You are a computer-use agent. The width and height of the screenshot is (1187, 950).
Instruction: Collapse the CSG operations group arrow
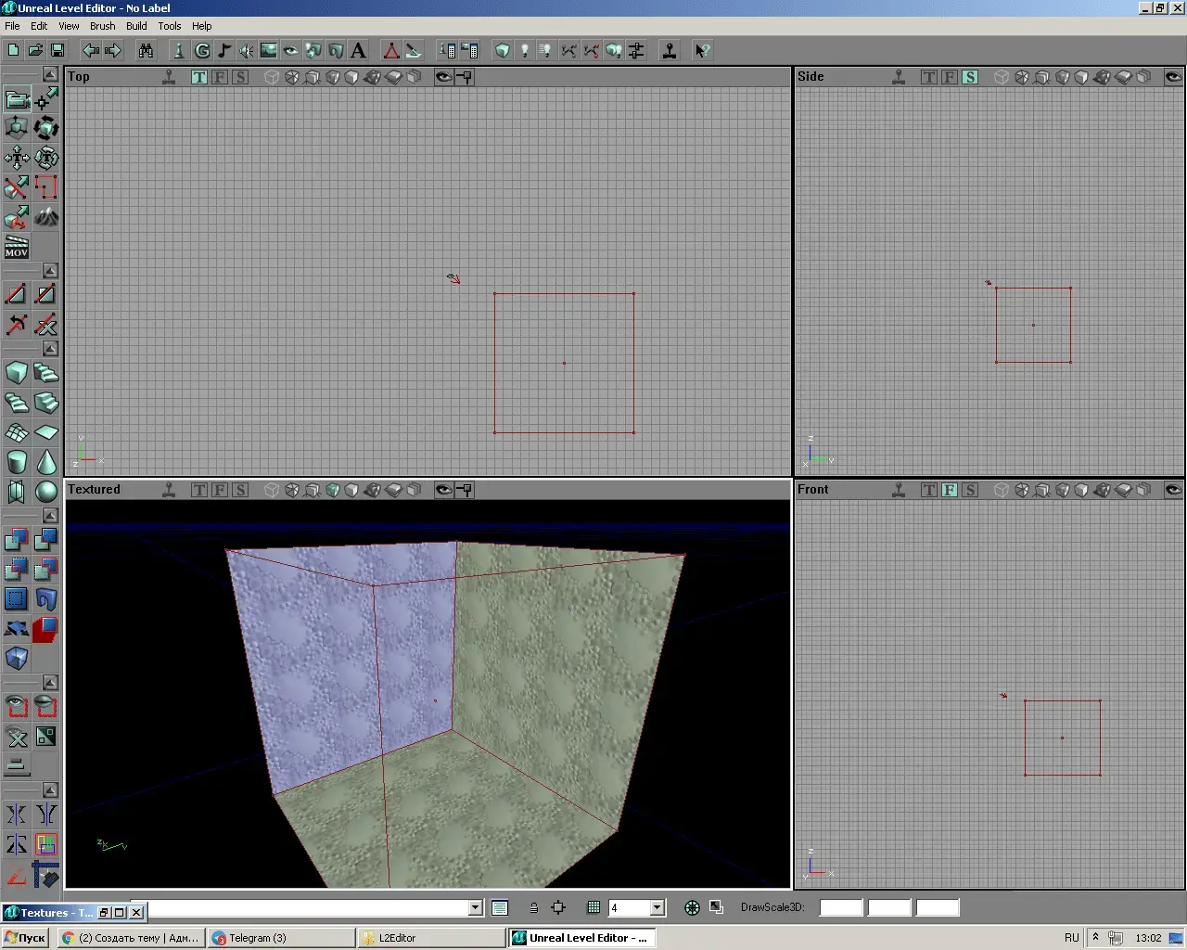51,516
